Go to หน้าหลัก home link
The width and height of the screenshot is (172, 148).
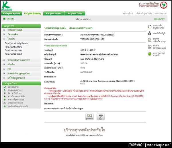10,19
